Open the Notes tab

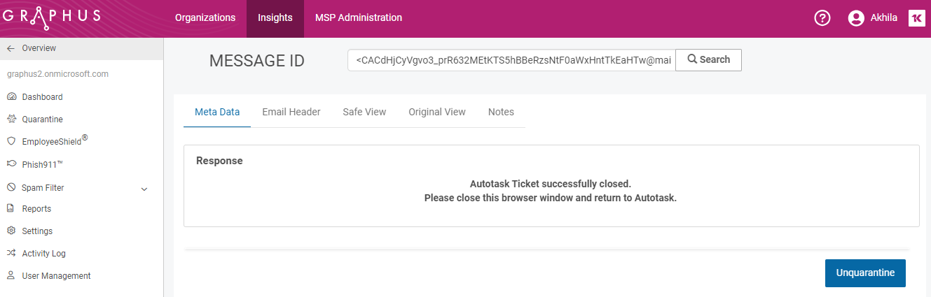[x=501, y=112]
